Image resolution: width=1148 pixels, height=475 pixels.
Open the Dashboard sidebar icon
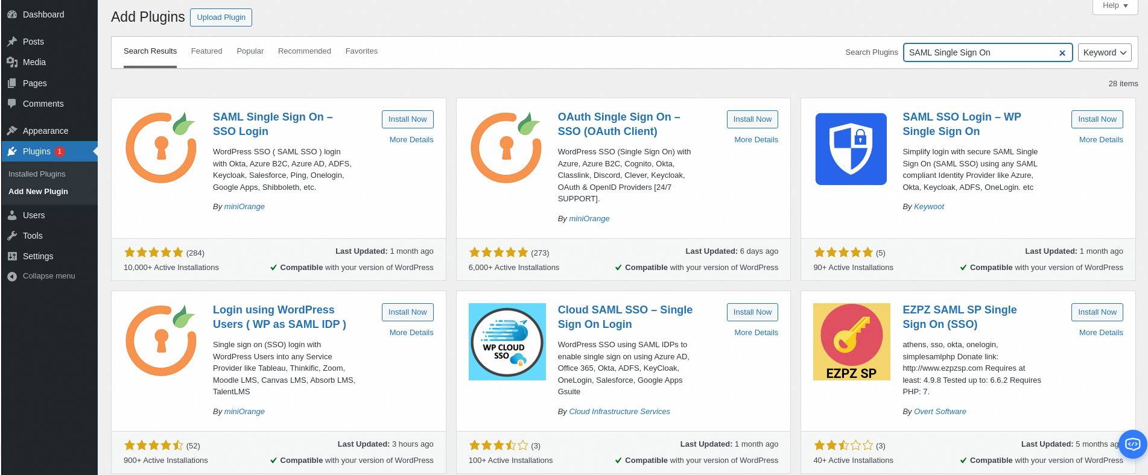pos(12,14)
